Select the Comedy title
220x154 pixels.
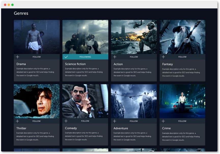pos(71,128)
